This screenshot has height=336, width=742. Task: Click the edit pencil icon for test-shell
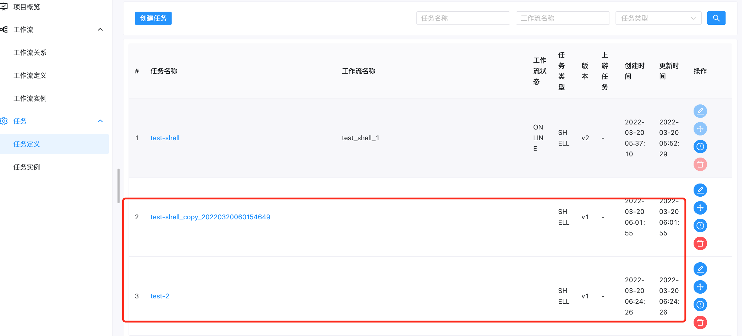point(700,111)
